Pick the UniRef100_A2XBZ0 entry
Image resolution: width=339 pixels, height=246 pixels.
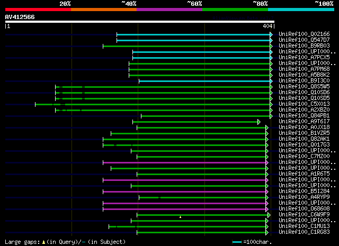[x=304, y=110]
